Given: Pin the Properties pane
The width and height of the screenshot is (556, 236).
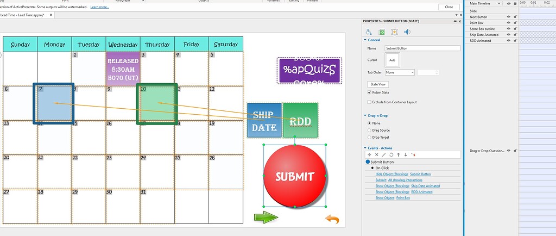Looking at the screenshot, I should 456,21.
